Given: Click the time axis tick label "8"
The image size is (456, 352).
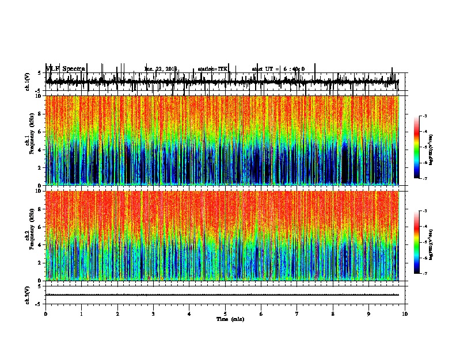Looking at the screenshot, I should point(333,314).
